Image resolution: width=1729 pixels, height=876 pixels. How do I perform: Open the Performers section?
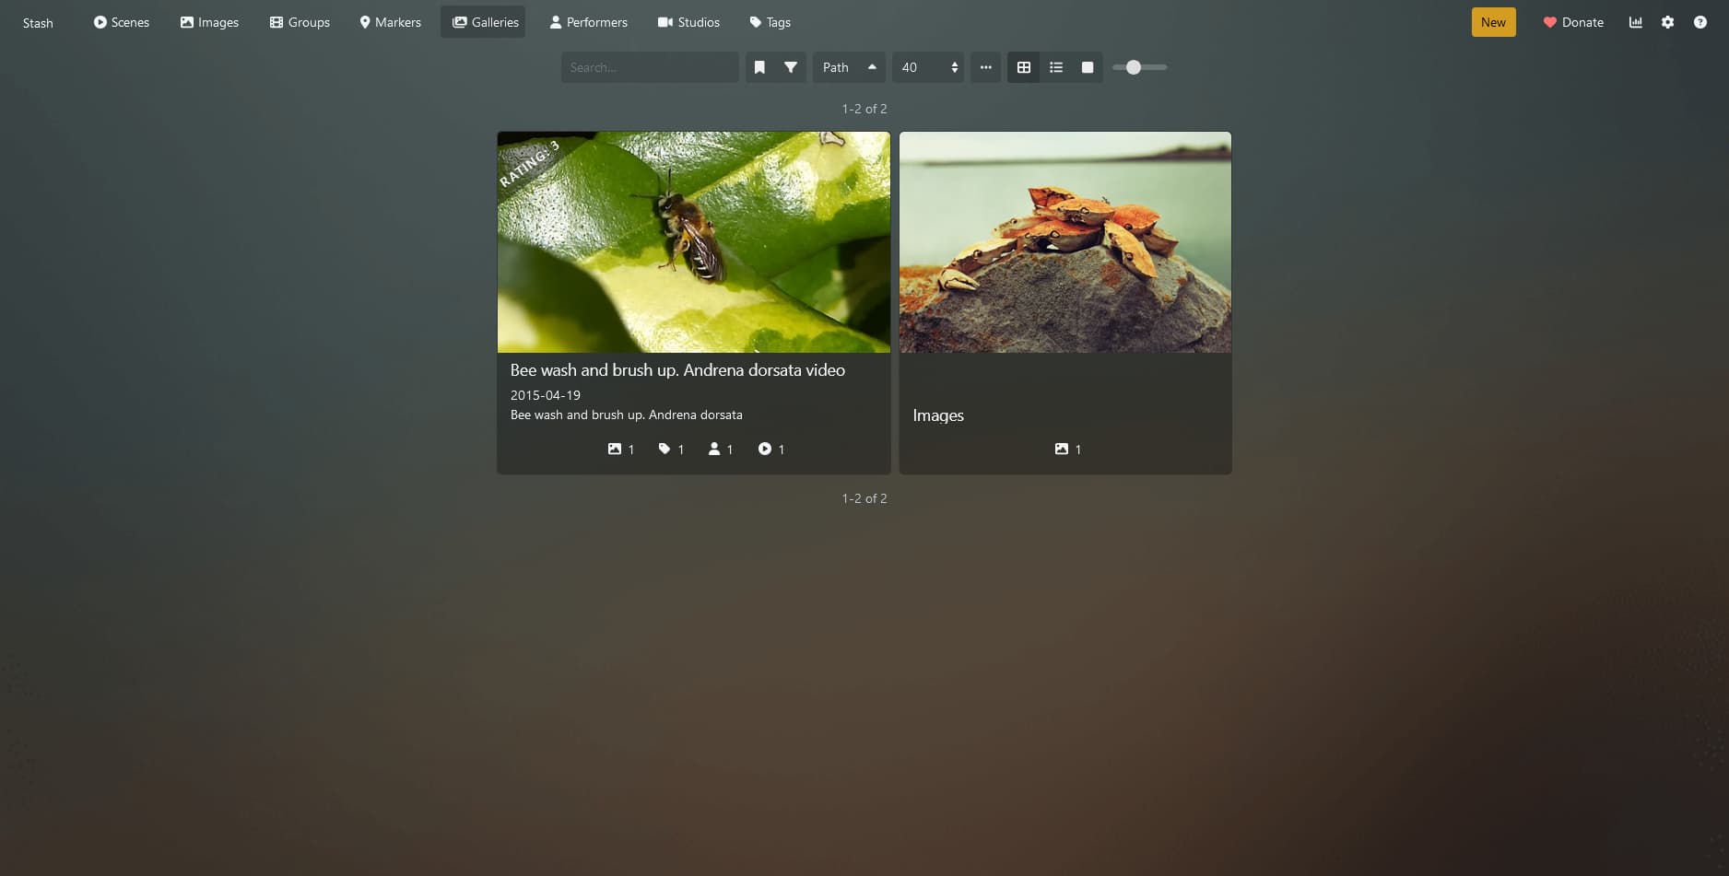click(588, 22)
